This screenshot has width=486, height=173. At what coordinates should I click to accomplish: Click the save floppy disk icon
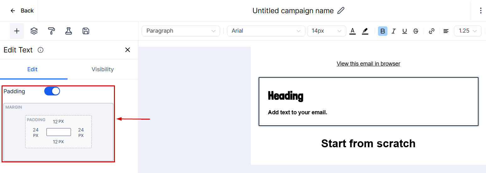click(x=86, y=31)
